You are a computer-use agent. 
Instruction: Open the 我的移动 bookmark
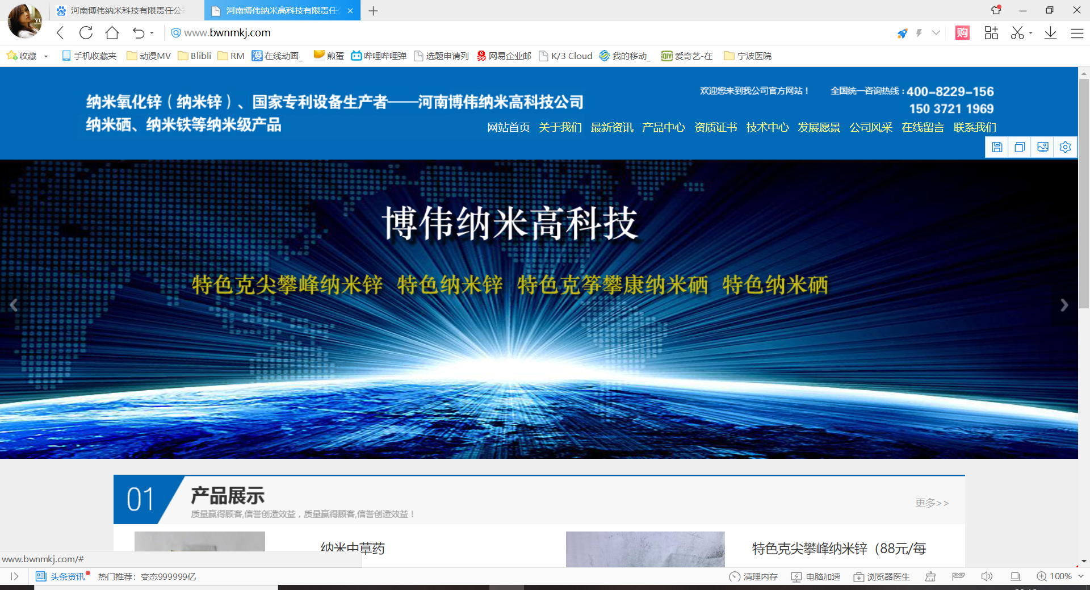coord(625,56)
